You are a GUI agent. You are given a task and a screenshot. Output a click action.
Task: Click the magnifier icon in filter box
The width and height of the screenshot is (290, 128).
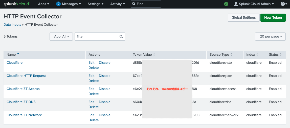pos(121,37)
